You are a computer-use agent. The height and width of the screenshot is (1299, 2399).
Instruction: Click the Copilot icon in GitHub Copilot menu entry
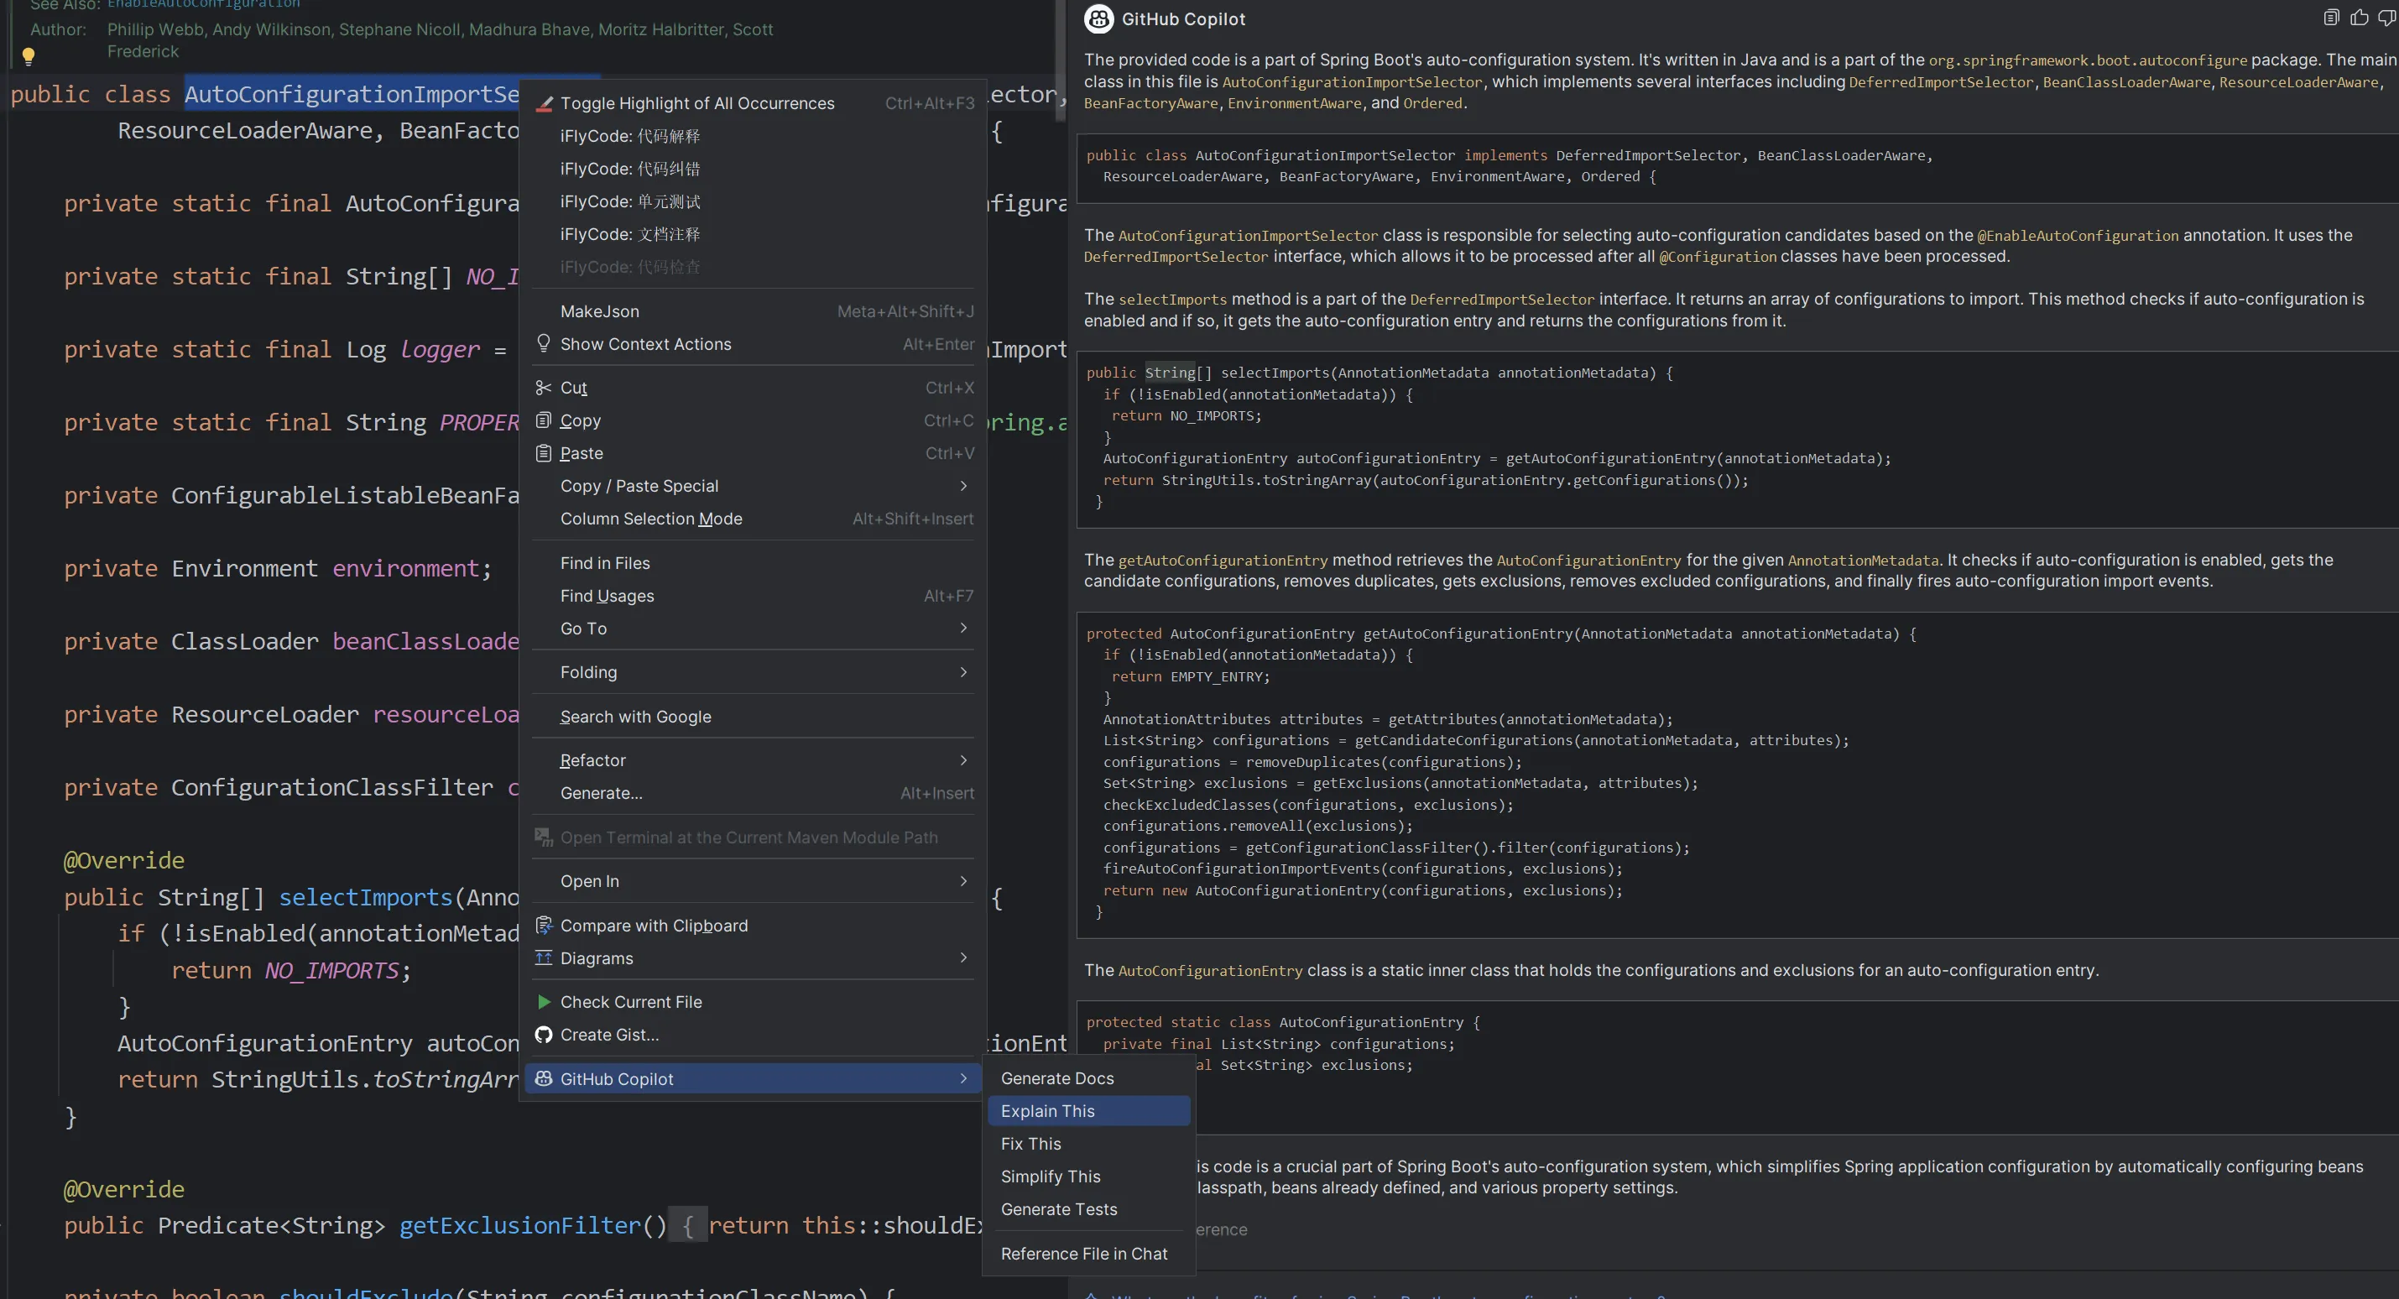tap(544, 1078)
